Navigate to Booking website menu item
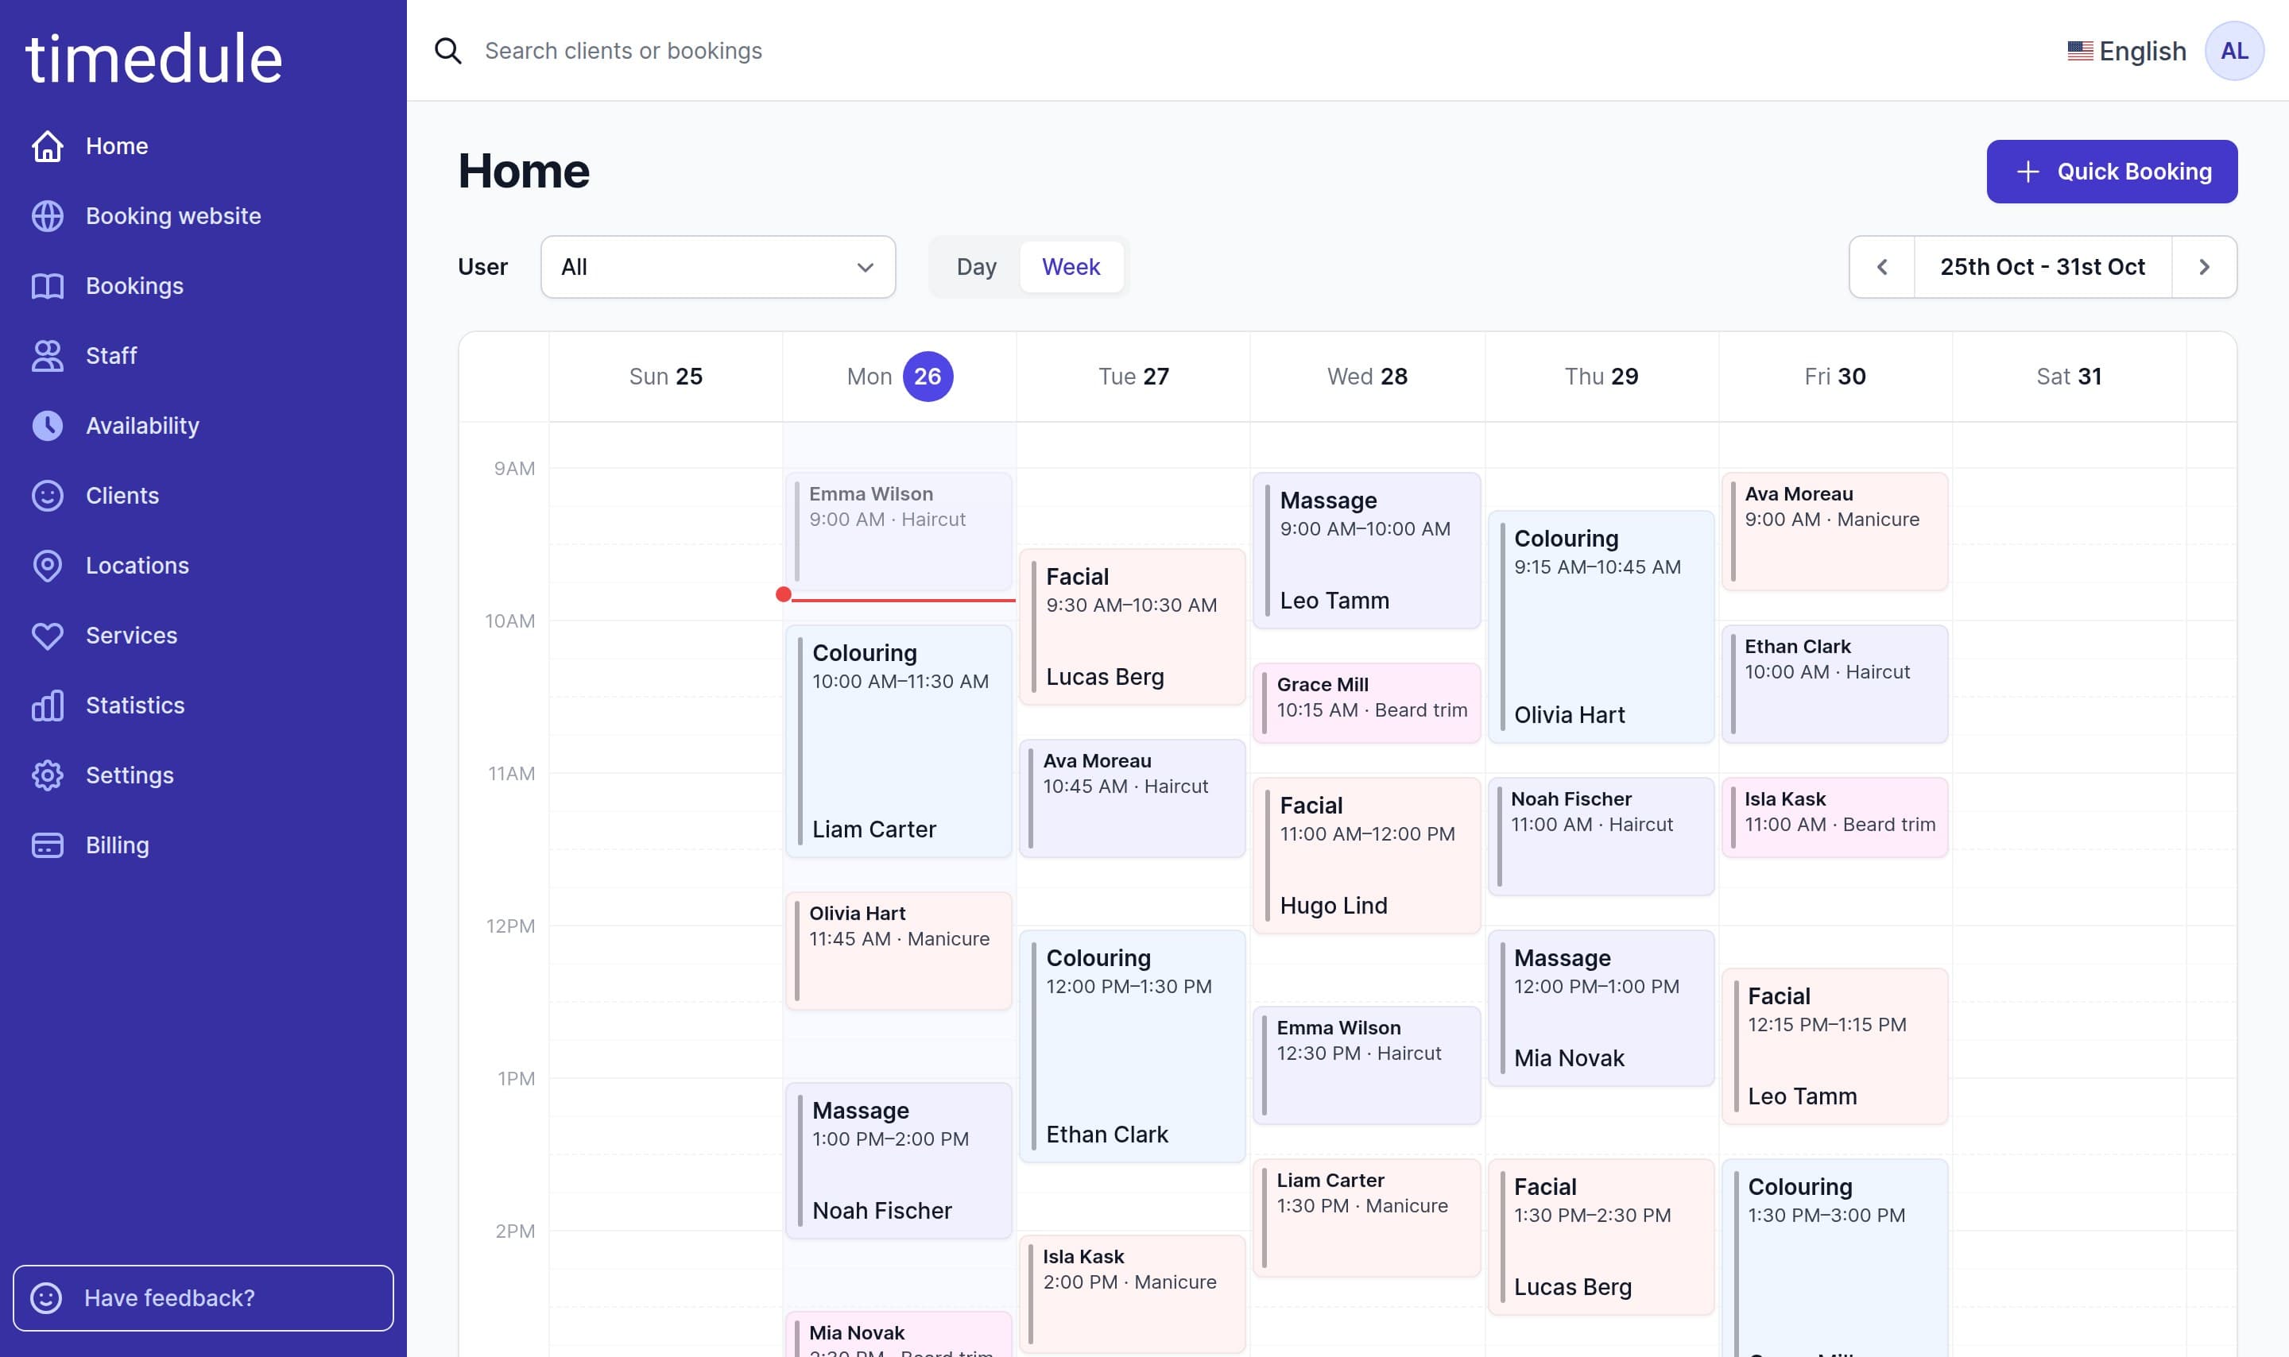Viewport: 2289px width, 1357px height. [x=203, y=216]
